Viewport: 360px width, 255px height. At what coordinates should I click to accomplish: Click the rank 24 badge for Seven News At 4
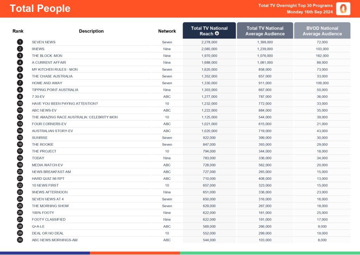tap(20, 199)
